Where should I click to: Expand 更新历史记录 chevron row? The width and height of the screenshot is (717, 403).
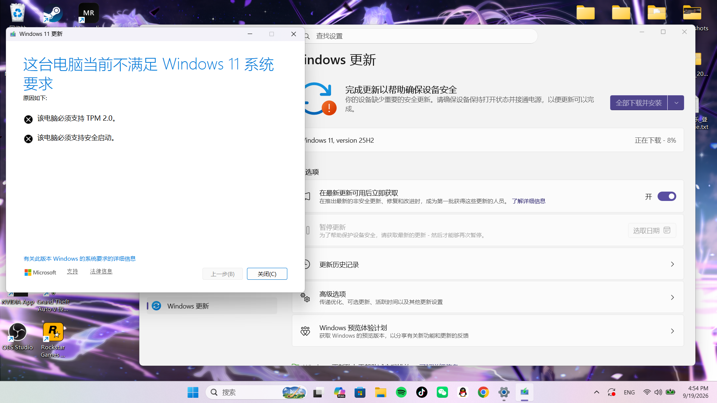click(488, 264)
